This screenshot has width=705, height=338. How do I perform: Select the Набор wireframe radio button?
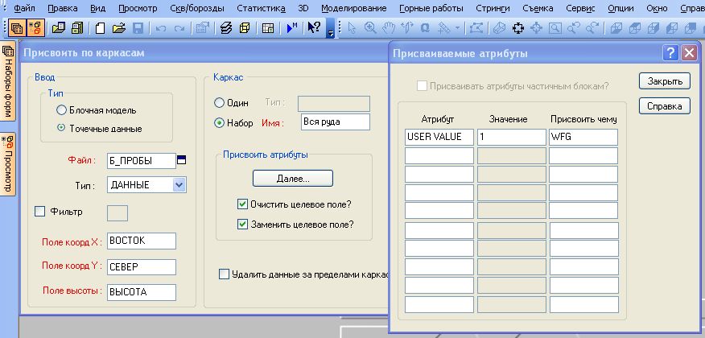tap(219, 122)
